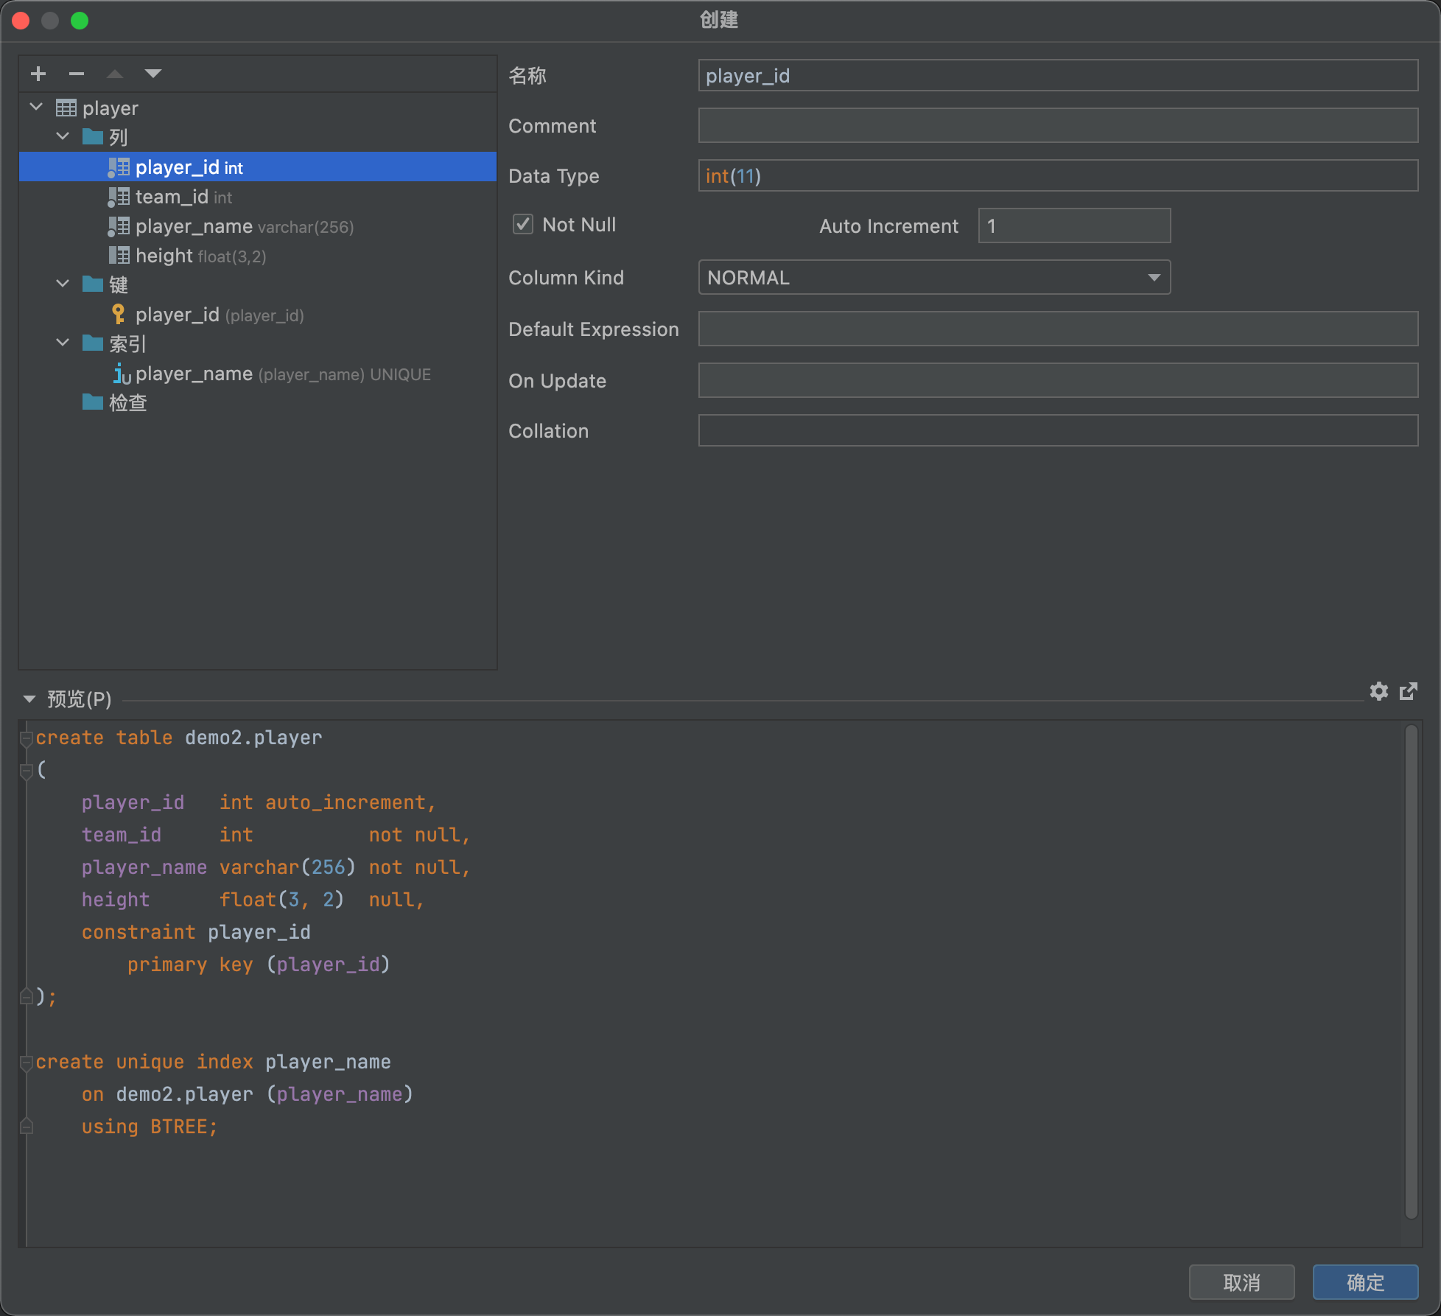The width and height of the screenshot is (1441, 1316).
Task: Click the unique index icon for player_name
Action: pos(122,374)
